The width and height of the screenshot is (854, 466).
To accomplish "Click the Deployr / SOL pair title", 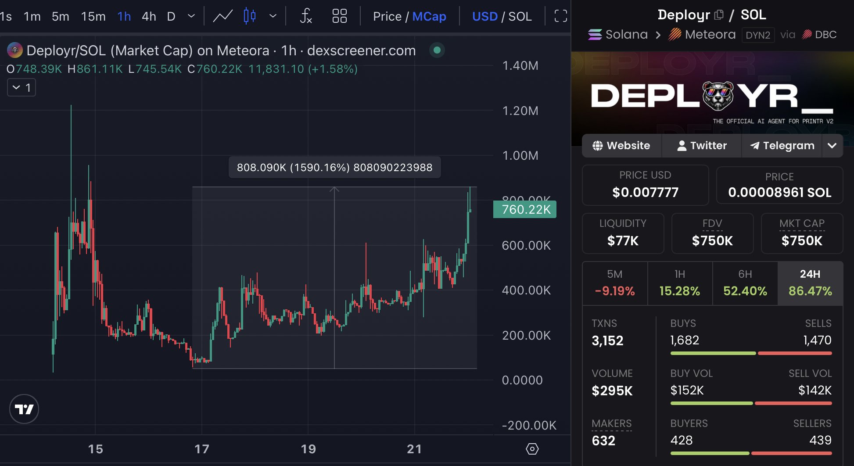I will (x=712, y=15).
